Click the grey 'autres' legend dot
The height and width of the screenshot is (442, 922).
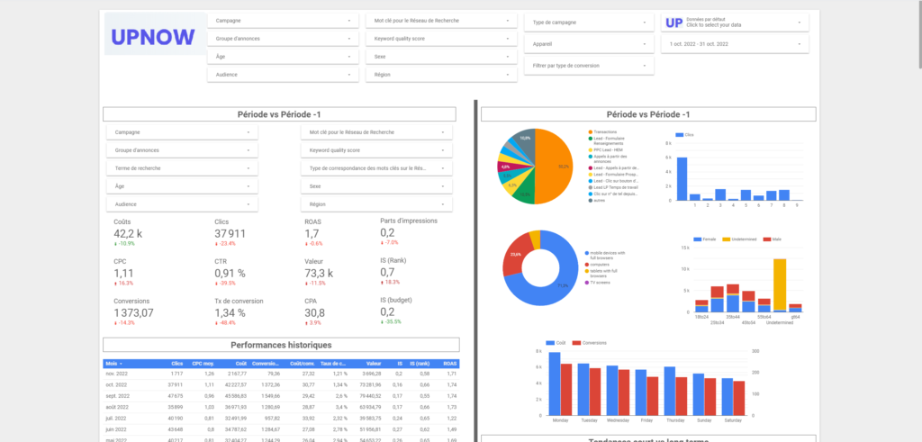[590, 201]
